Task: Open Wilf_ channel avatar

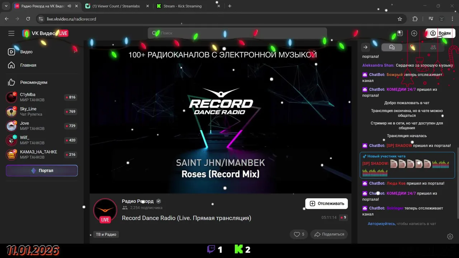Action: tap(11, 140)
